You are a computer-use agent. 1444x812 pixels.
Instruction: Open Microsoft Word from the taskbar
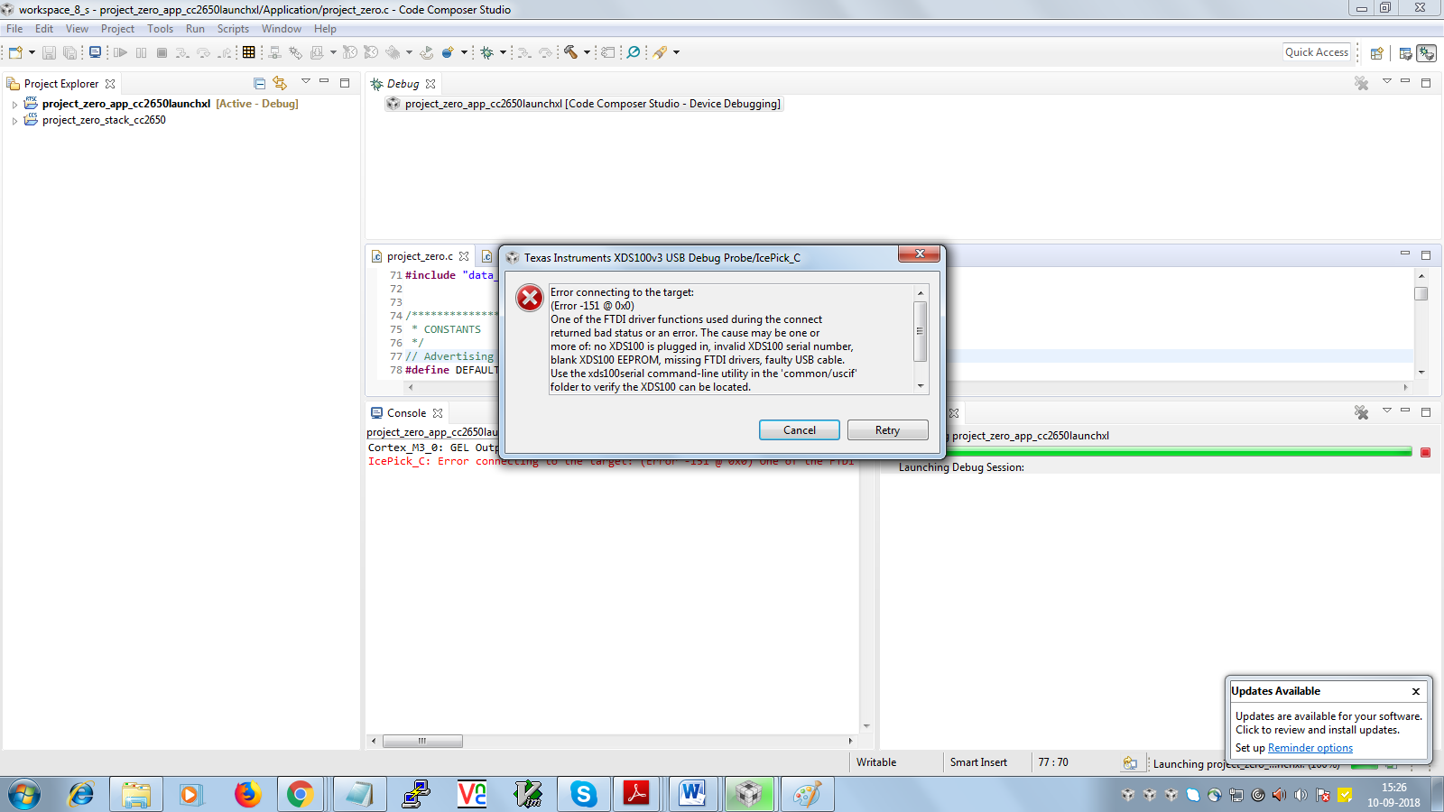693,794
